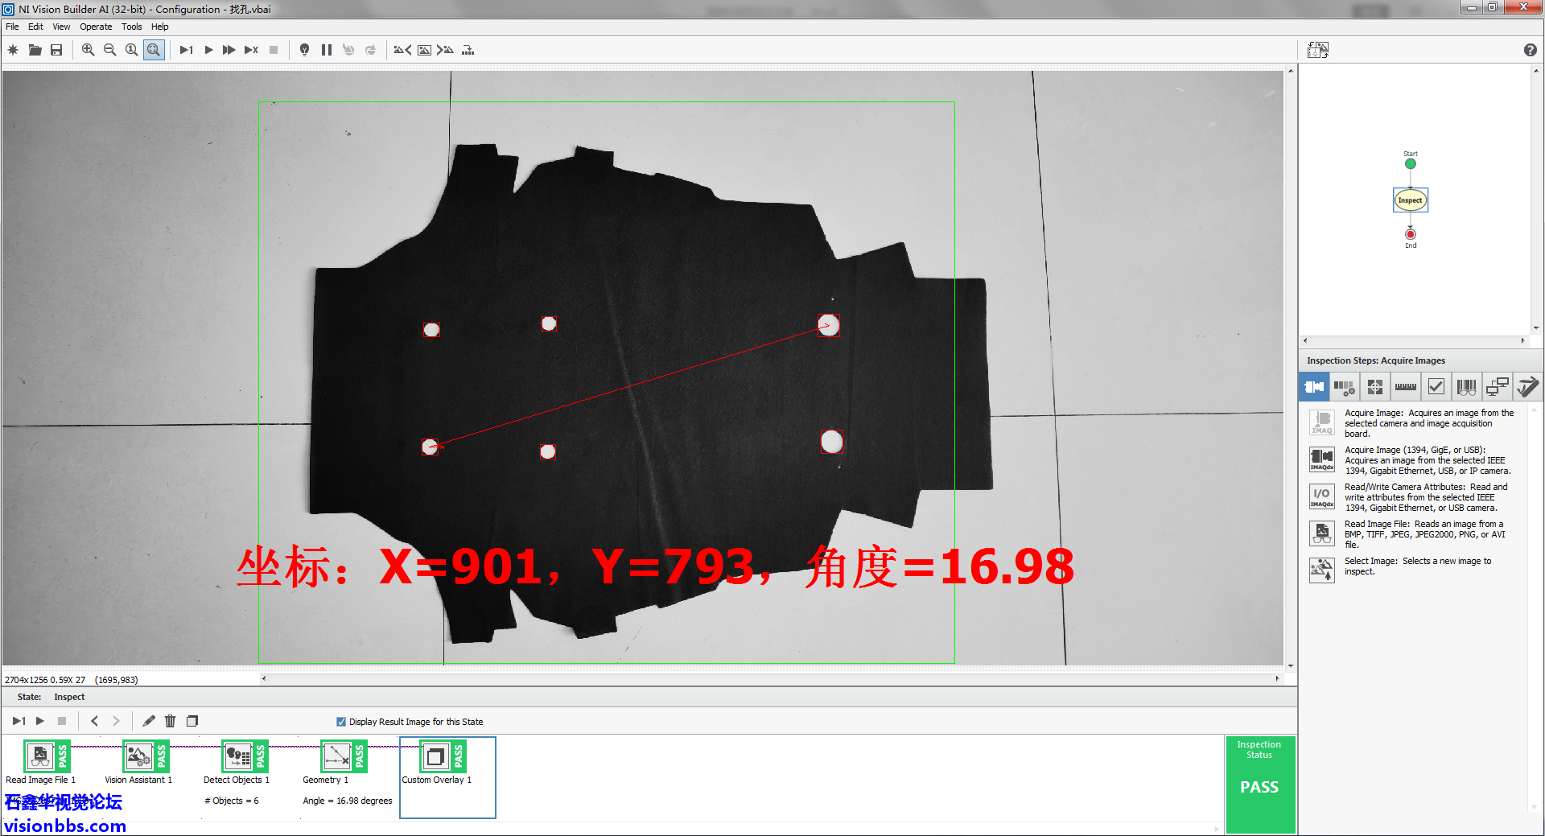Toggle the lightbulb context help button

click(x=304, y=50)
